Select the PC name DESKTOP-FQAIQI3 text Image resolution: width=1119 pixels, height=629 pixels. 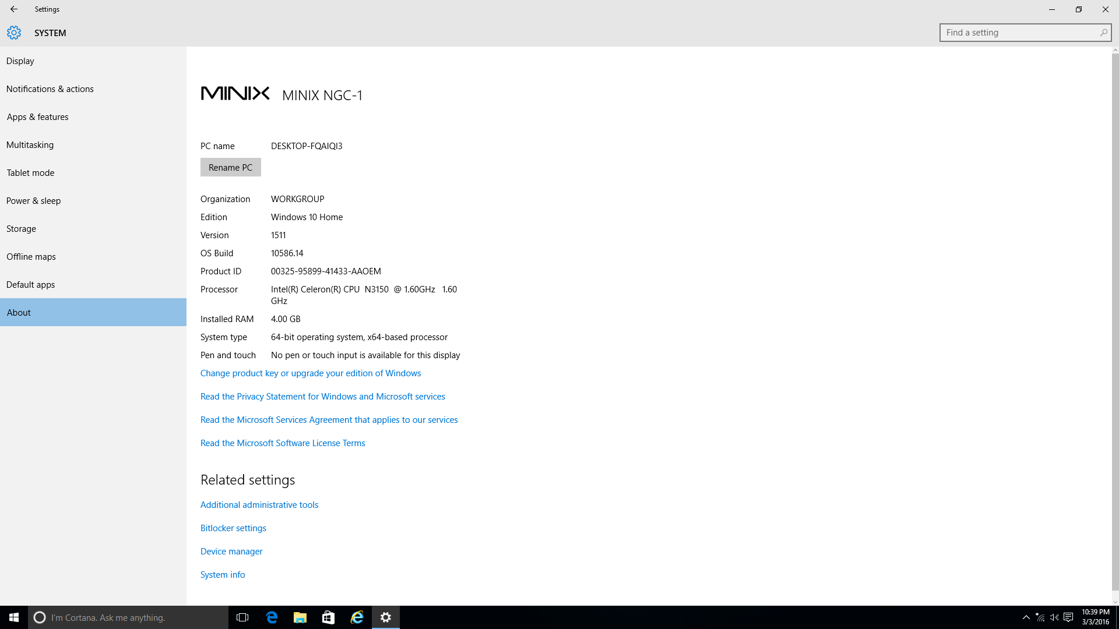click(x=307, y=146)
